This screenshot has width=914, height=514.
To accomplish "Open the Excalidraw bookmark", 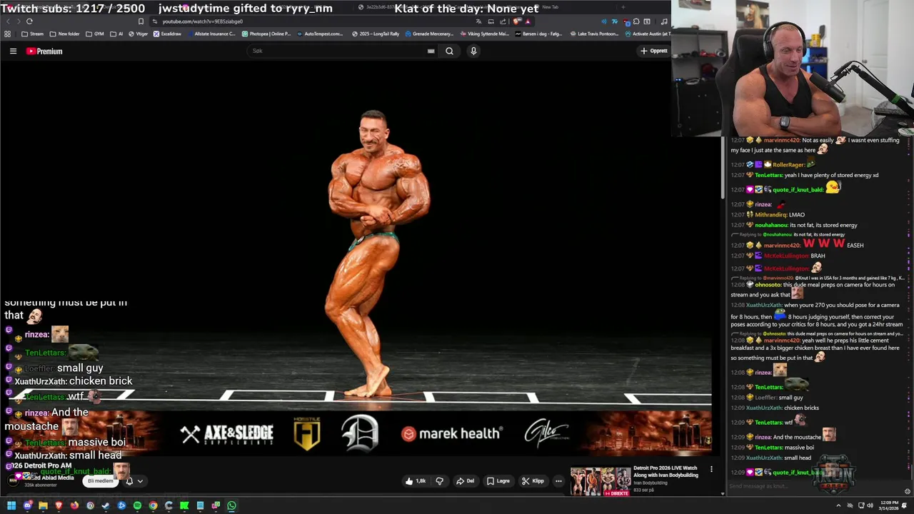I will tap(167, 34).
